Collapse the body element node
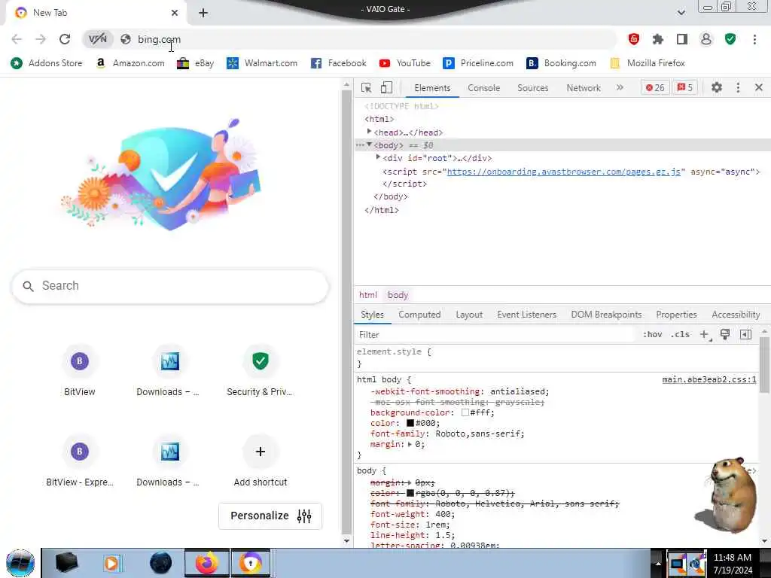Image resolution: width=771 pixels, height=578 pixels. coord(369,144)
